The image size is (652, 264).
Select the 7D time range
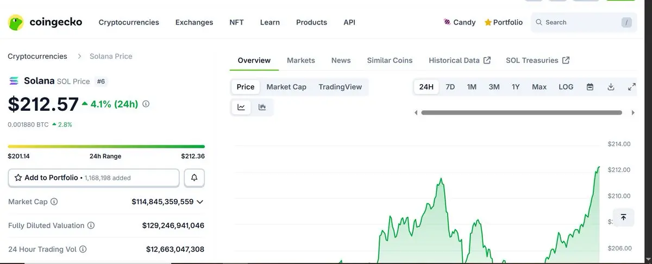(450, 87)
